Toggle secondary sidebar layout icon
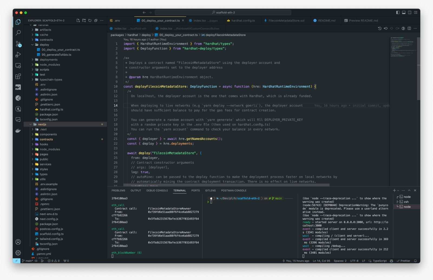This screenshot has height=280, width=433. [x=410, y=12]
